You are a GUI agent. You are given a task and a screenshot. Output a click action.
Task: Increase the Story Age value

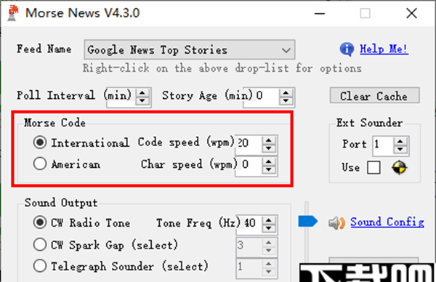coord(286,93)
